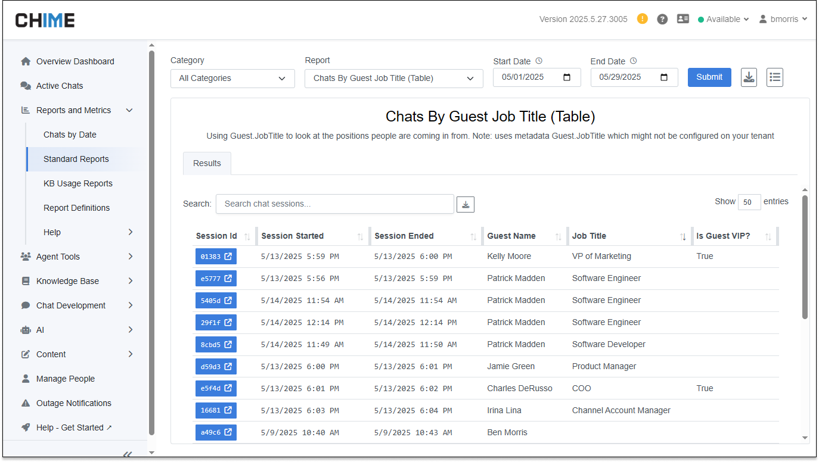This screenshot has width=819, height=462.
Task: Click the CHIME logo
Action: tap(45, 20)
